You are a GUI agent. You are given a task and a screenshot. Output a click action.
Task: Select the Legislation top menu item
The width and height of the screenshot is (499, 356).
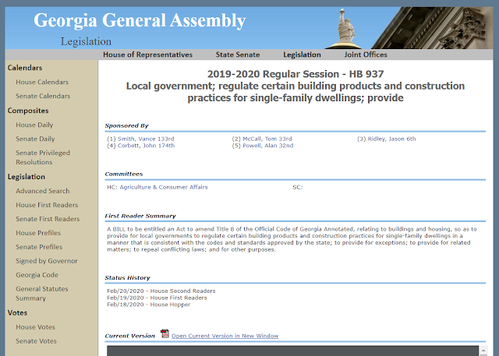(302, 55)
